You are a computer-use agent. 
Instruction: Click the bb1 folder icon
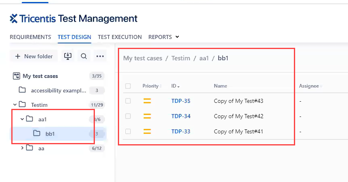coord(37,133)
